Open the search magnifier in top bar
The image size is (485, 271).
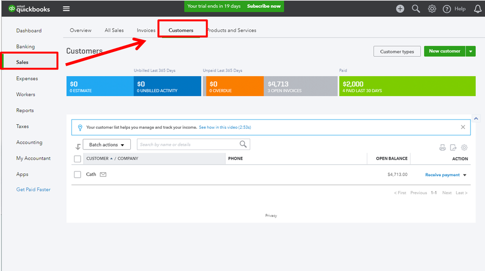coord(416,9)
